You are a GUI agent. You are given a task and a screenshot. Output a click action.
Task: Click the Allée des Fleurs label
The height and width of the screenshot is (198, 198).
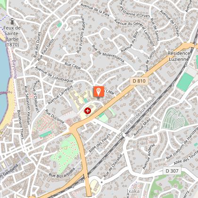pos(100,143)
